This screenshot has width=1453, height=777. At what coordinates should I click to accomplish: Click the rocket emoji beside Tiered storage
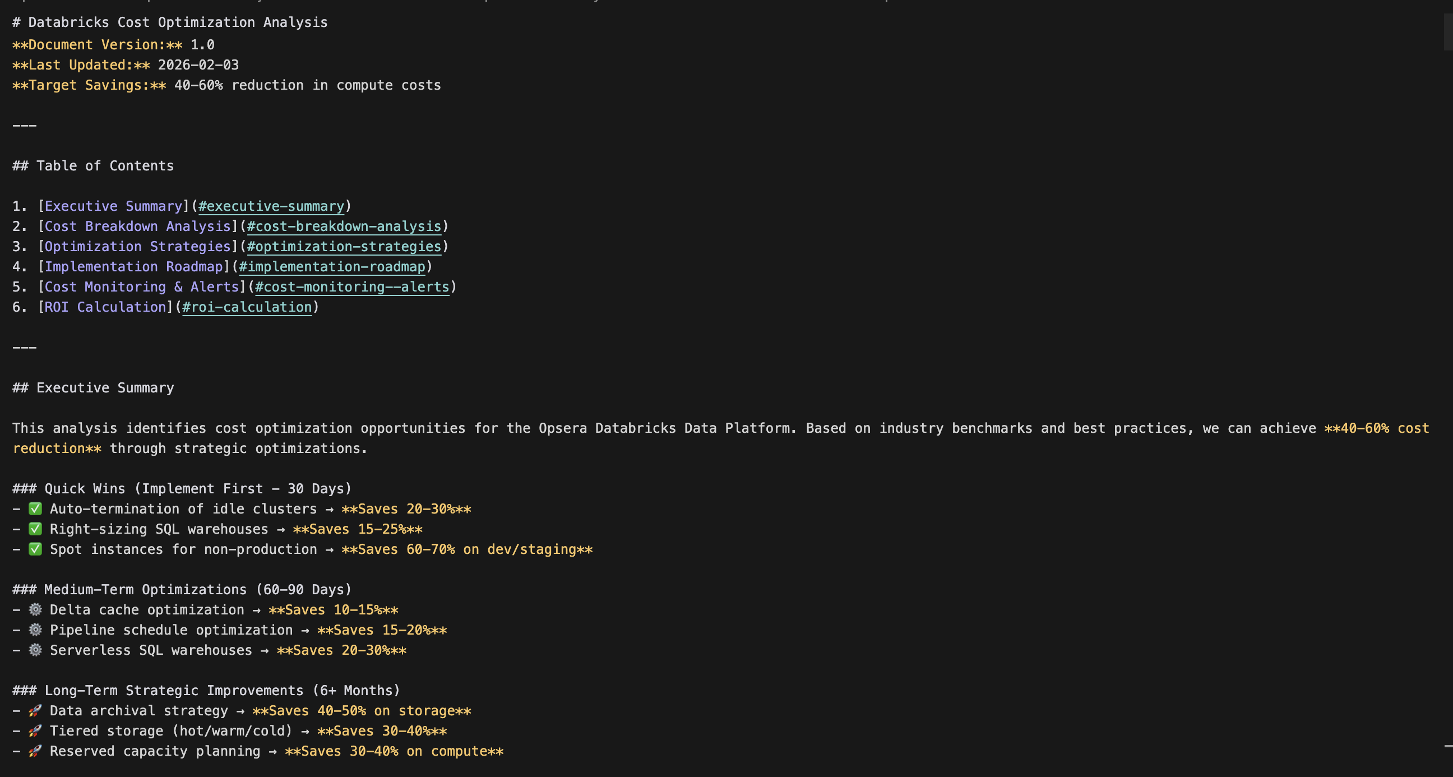tap(35, 730)
